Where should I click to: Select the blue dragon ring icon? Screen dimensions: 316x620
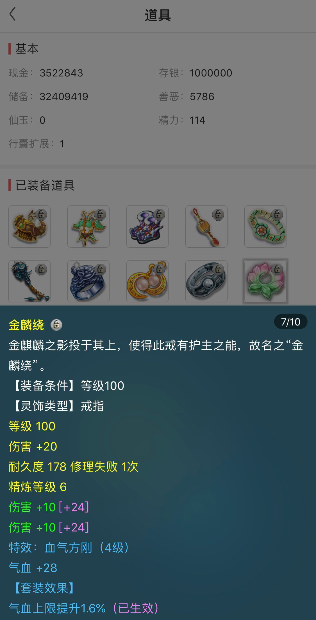88,281
